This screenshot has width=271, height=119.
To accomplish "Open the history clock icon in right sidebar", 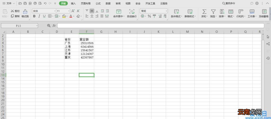I will (268, 58).
